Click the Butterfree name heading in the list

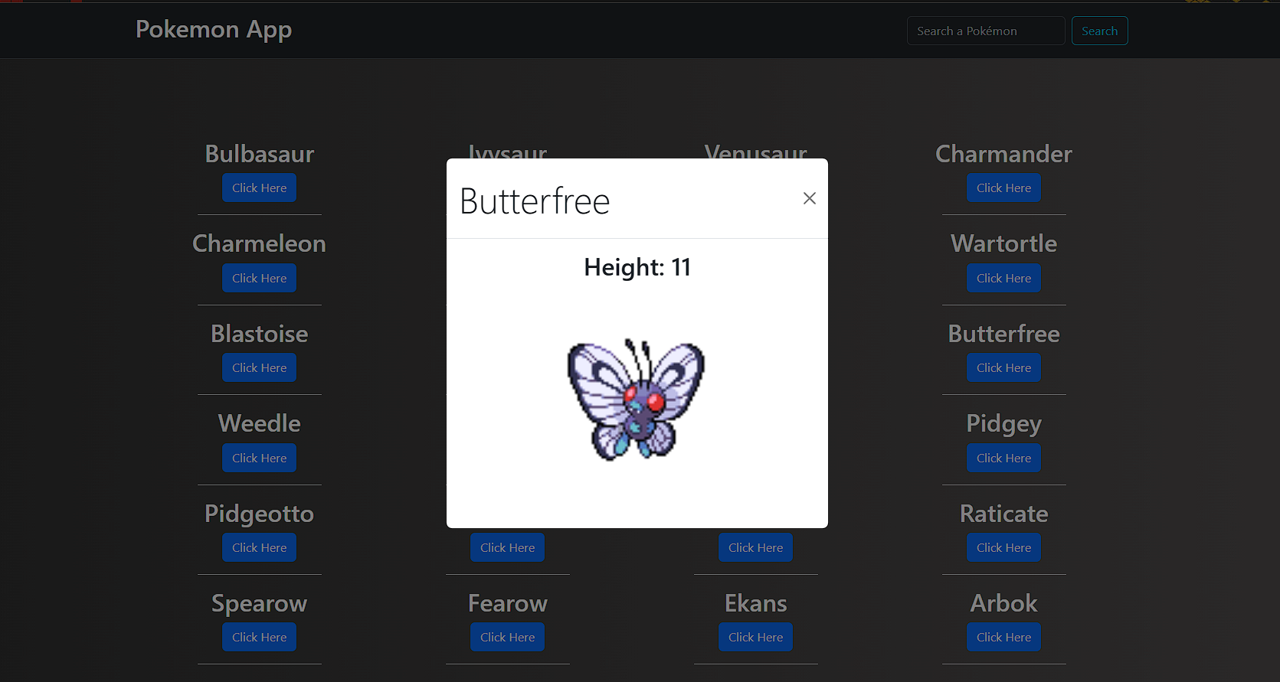[1003, 334]
